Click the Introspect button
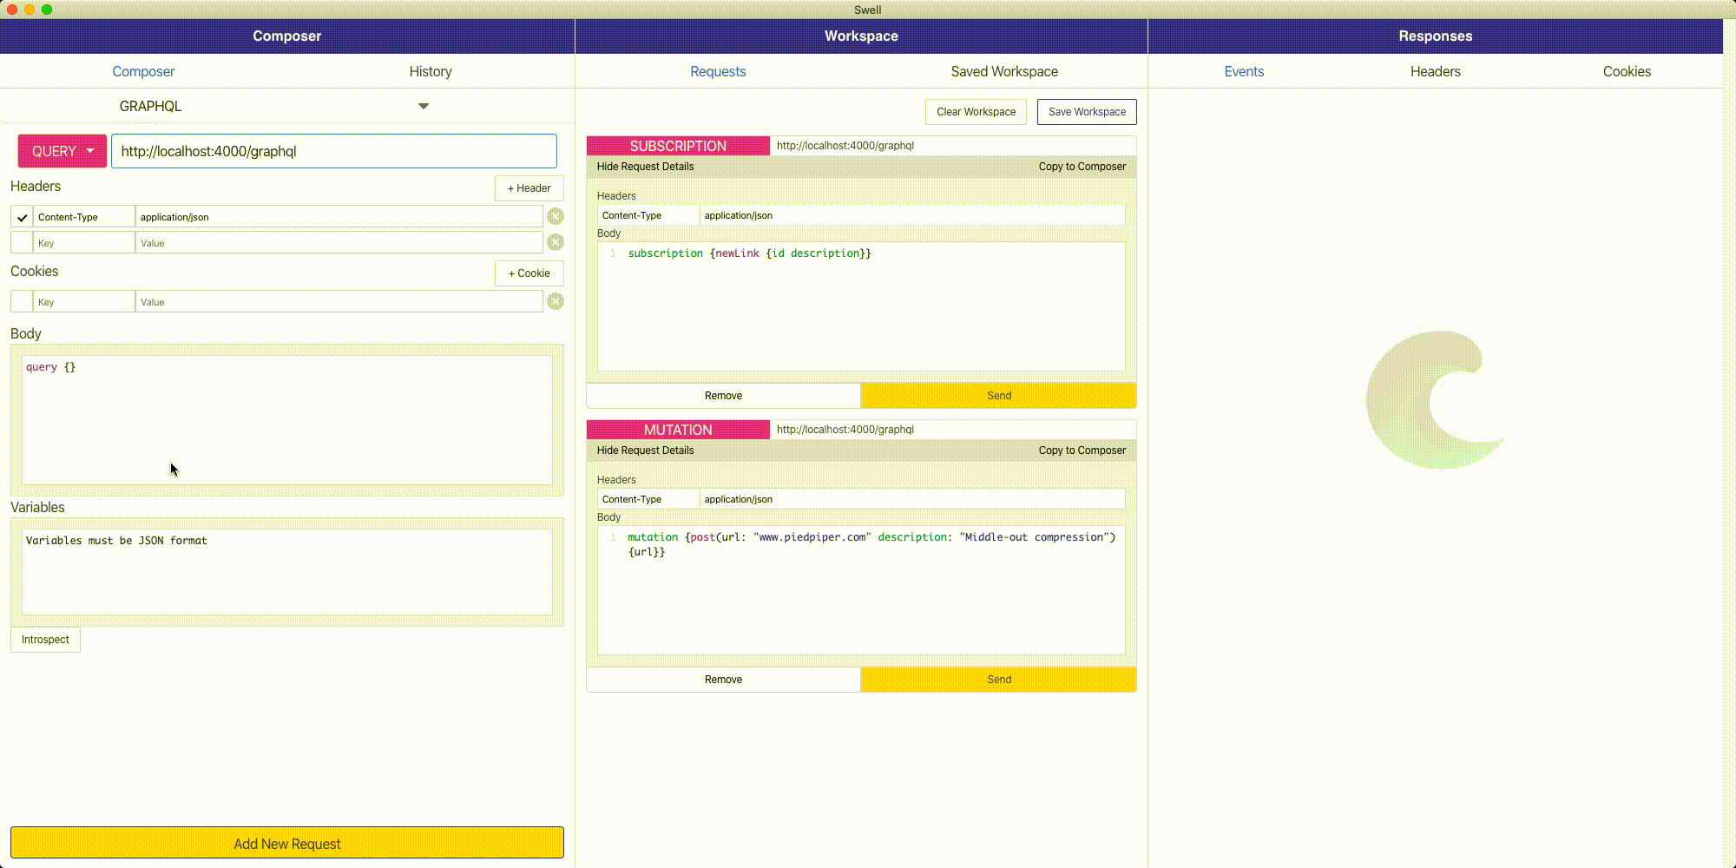 pos(45,640)
